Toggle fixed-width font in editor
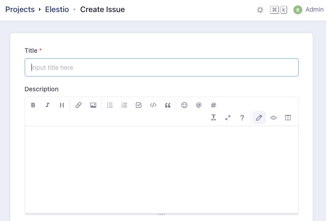 pos(214,118)
